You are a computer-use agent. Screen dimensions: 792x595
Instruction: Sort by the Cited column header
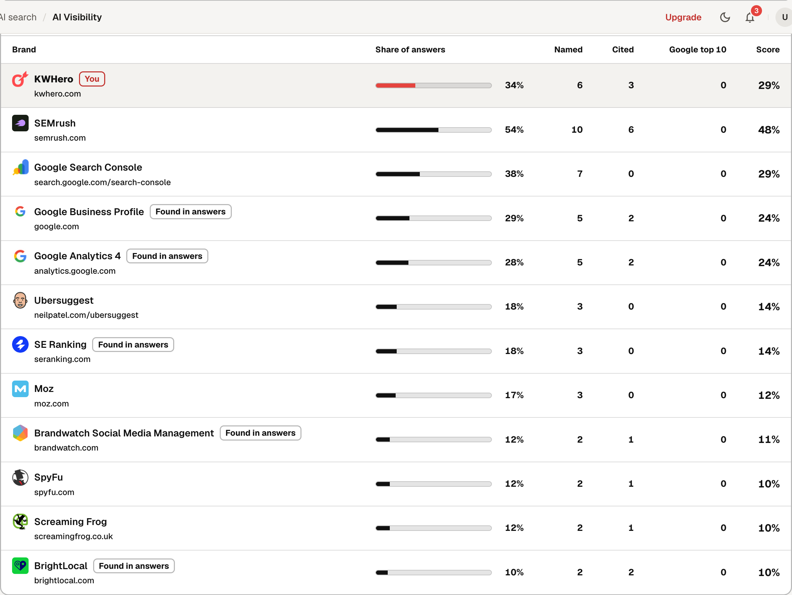(623, 50)
